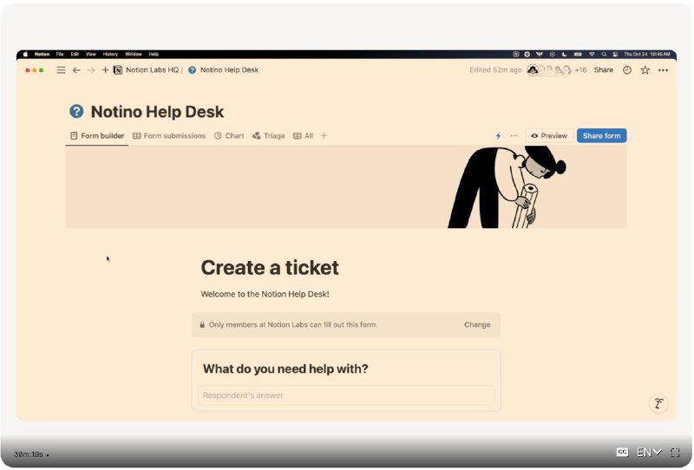Viewport: 694px width, 470px height.
Task: Open page history clock icon
Action: coord(626,70)
